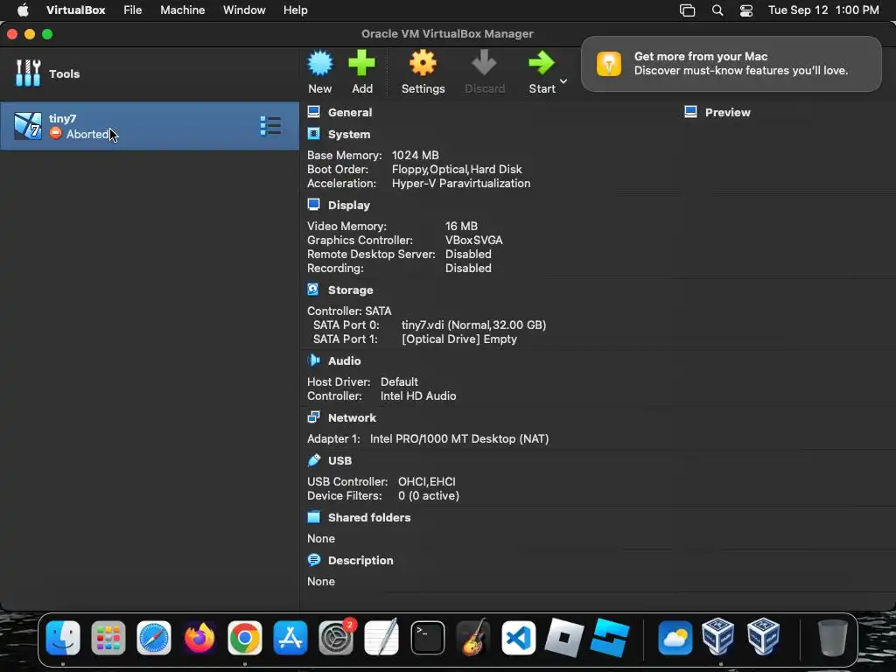Click the 1024 MB base memory value
896x672 pixels.
coord(415,156)
